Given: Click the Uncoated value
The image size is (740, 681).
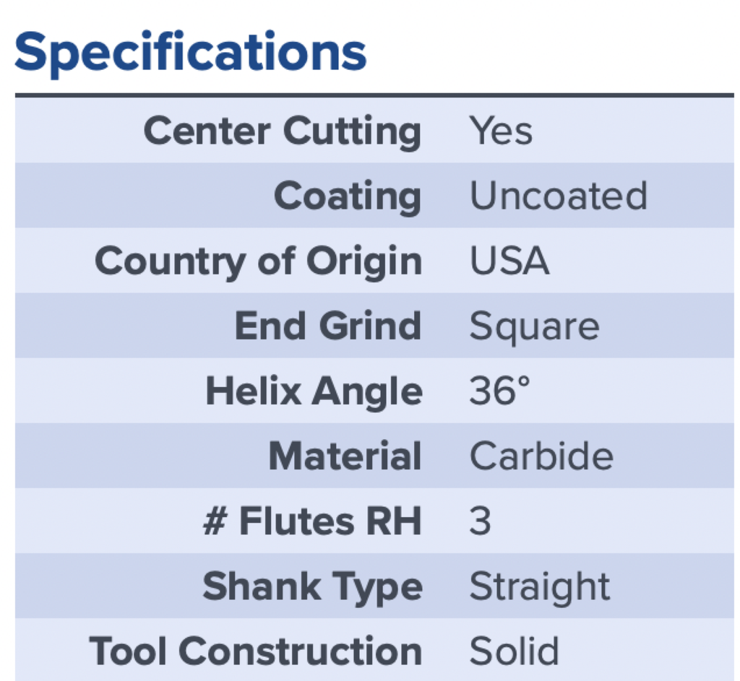Looking at the screenshot, I should pyautogui.click(x=559, y=196).
